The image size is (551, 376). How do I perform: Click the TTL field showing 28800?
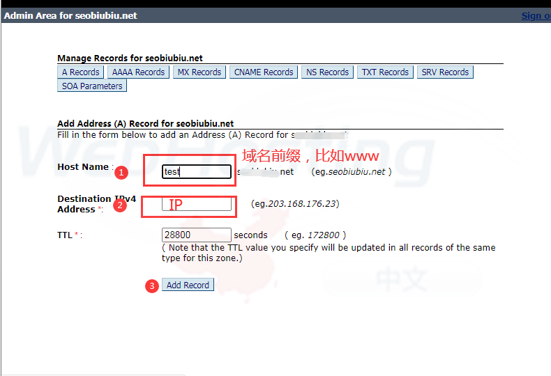click(x=196, y=235)
